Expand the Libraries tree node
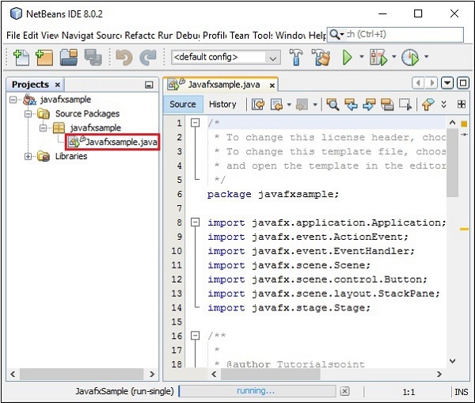475x403 pixels. [29, 156]
